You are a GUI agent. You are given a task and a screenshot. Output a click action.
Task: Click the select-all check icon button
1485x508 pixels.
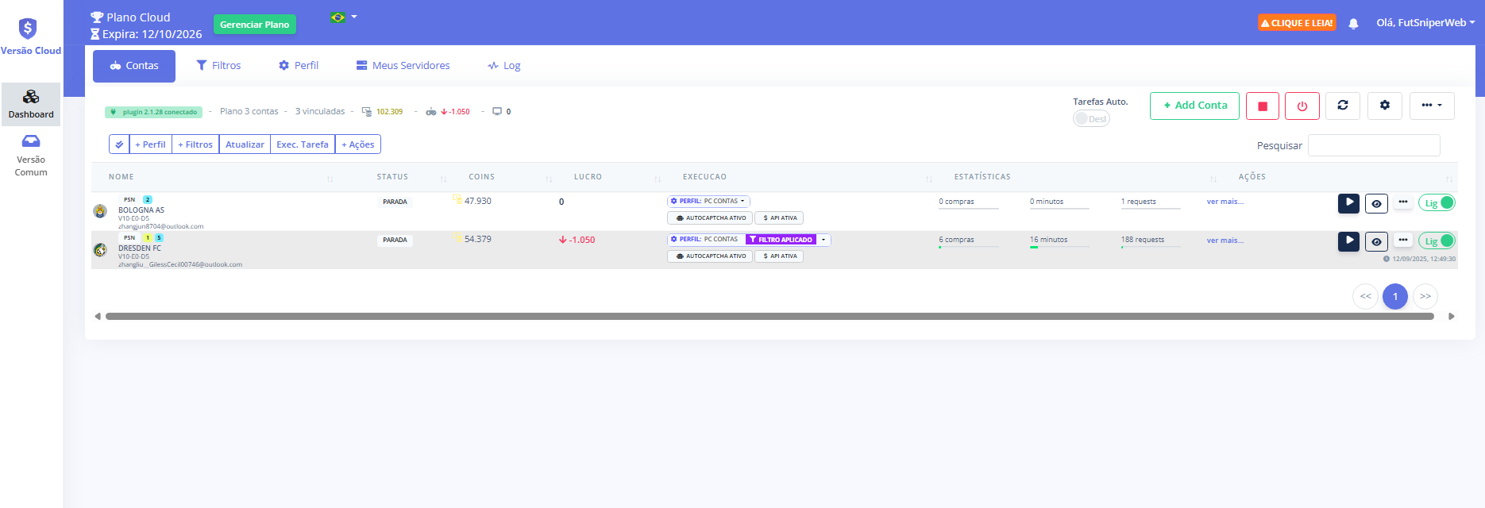pyautogui.click(x=119, y=144)
